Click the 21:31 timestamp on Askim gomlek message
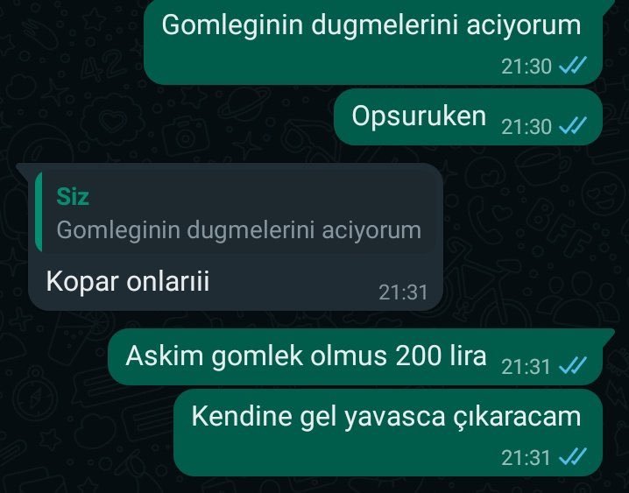This screenshot has height=493, width=629. (527, 366)
